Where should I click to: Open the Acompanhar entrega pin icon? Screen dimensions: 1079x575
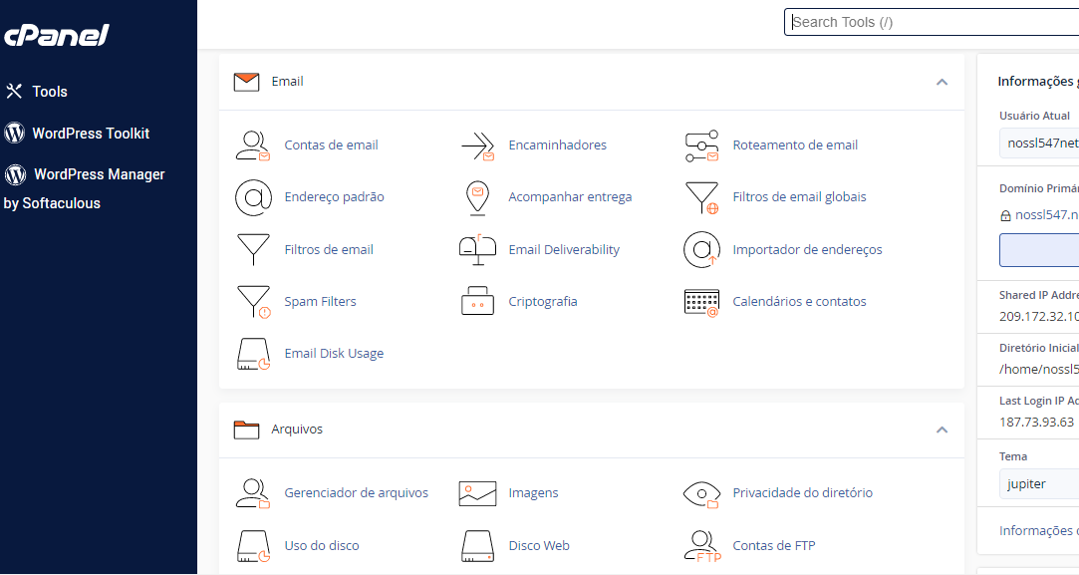477,197
